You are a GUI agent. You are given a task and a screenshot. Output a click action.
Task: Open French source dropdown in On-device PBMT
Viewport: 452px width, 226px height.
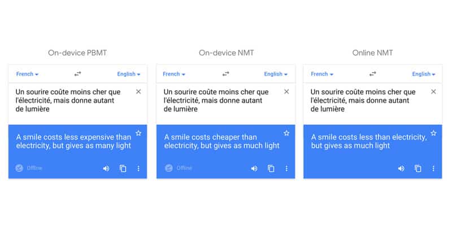pos(27,74)
